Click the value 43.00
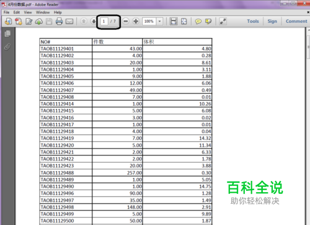Screen dimensions: 310x225 (136, 48)
